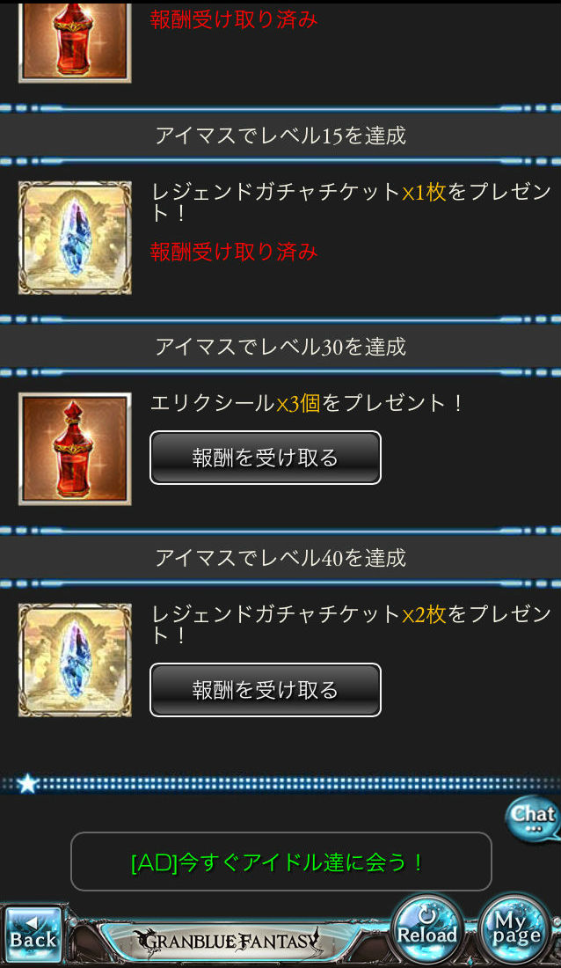Image resolution: width=561 pixels, height=968 pixels.
Task: Open My page button
Action: (515, 928)
